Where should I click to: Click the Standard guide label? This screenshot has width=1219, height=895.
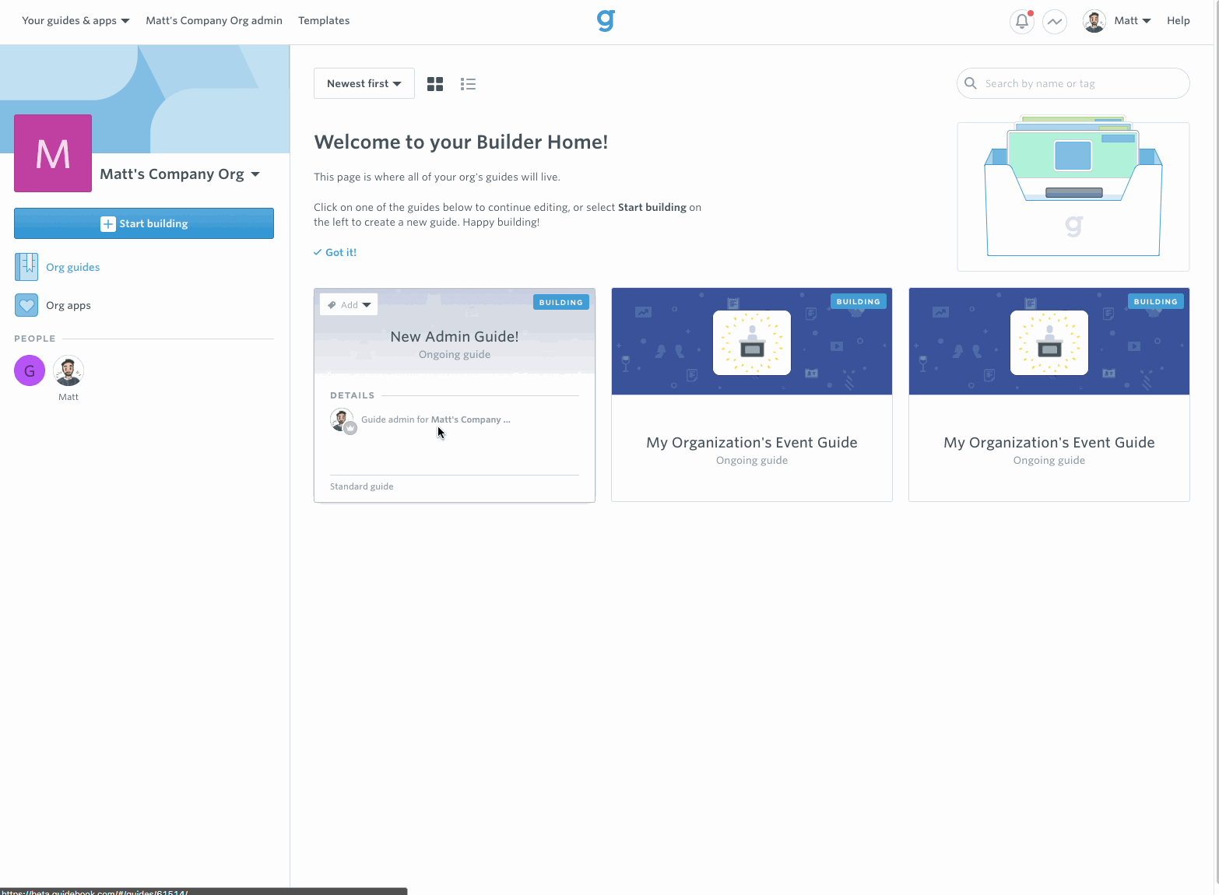[362, 486]
